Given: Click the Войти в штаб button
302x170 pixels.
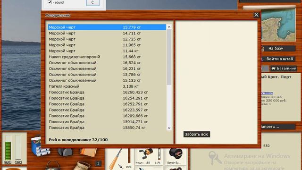Looking at the screenshot, I should click(x=278, y=59).
